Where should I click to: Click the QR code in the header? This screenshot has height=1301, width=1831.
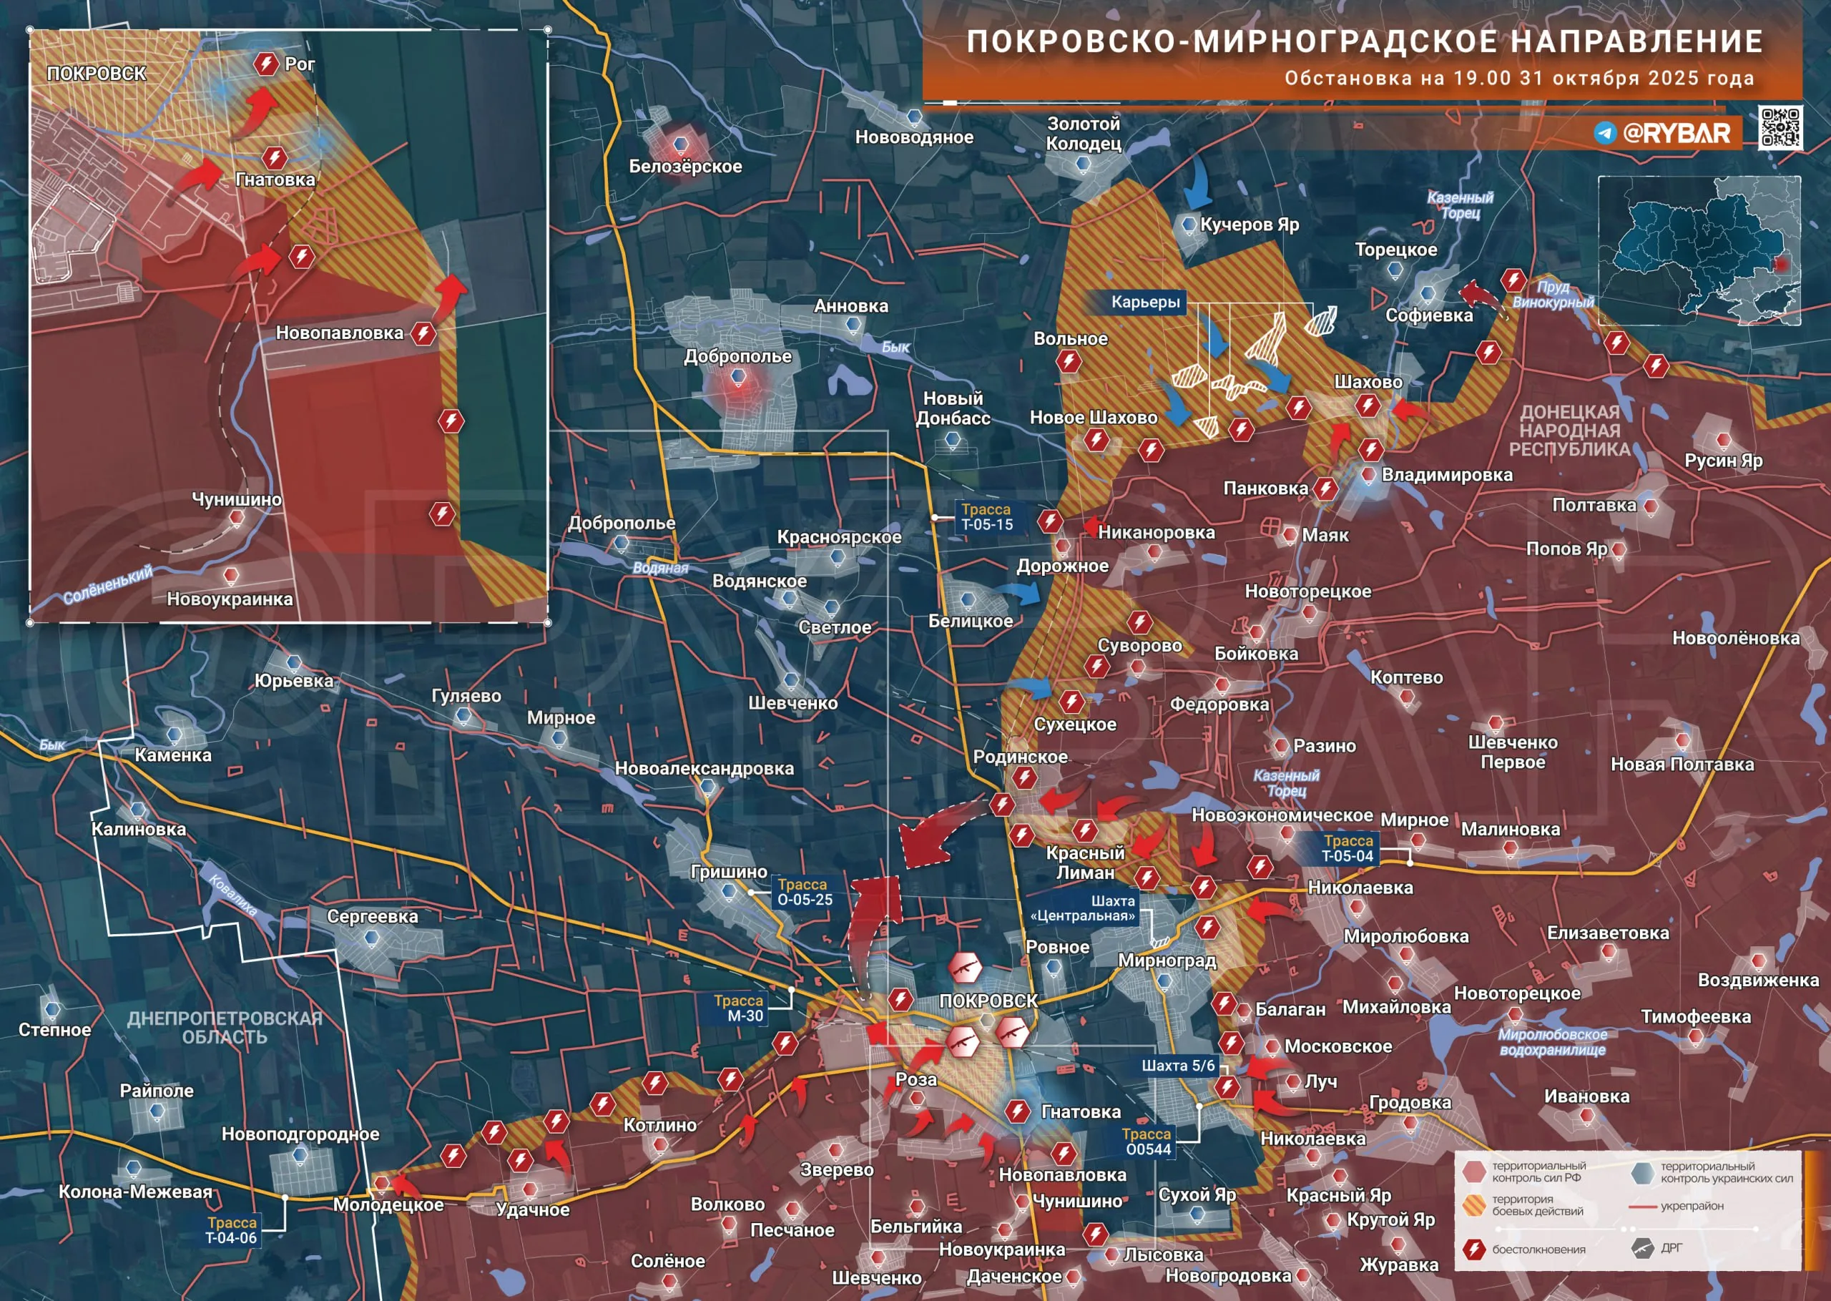(x=1780, y=127)
